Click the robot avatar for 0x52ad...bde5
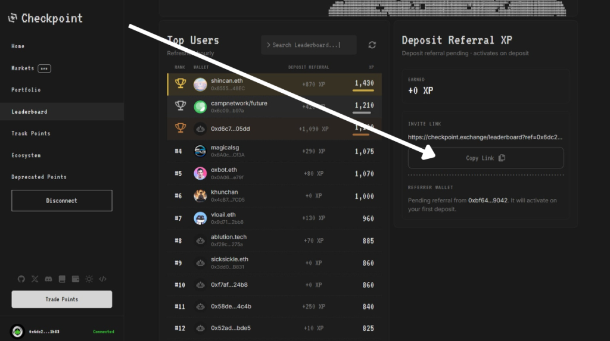The image size is (610, 341). [x=200, y=328]
